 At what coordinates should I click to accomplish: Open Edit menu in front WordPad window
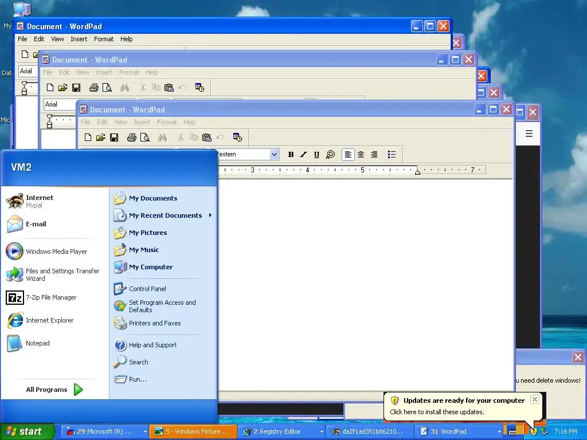pyautogui.click(x=102, y=122)
